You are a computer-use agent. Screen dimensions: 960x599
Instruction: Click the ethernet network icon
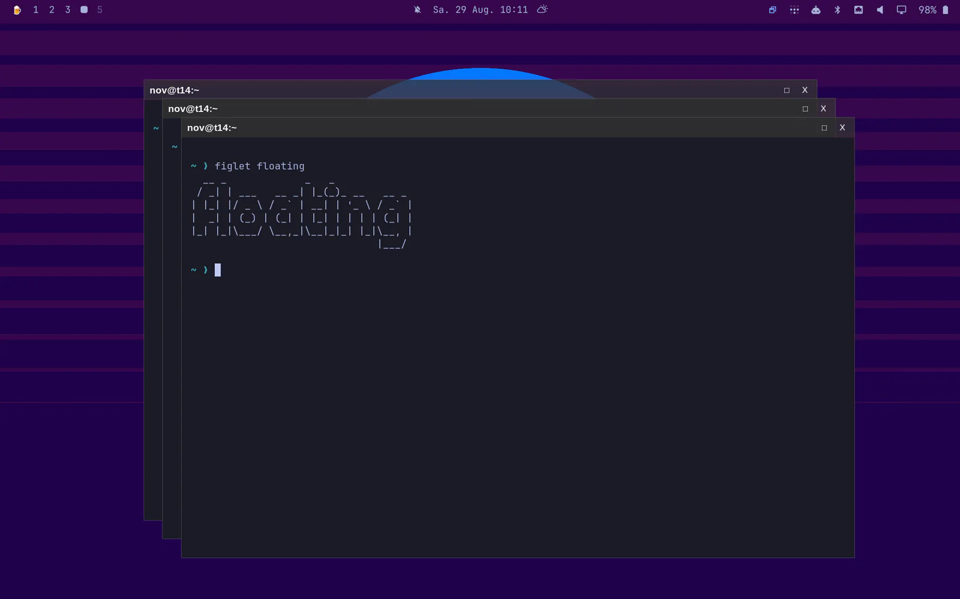tap(859, 10)
